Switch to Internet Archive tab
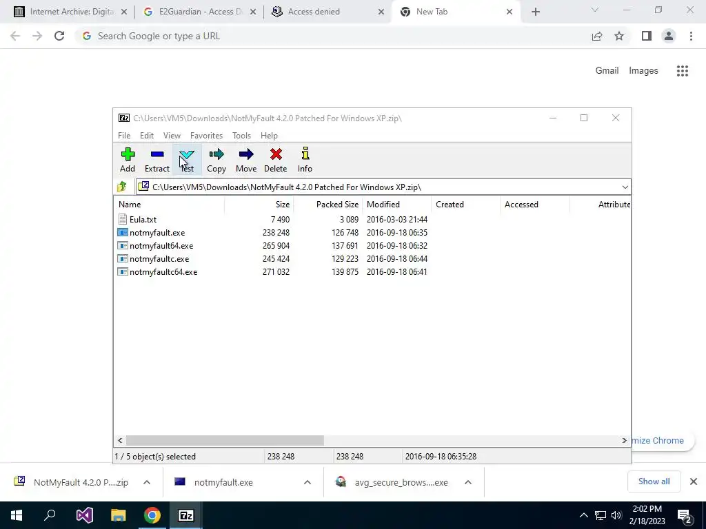The image size is (706, 529). pyautogui.click(x=70, y=12)
